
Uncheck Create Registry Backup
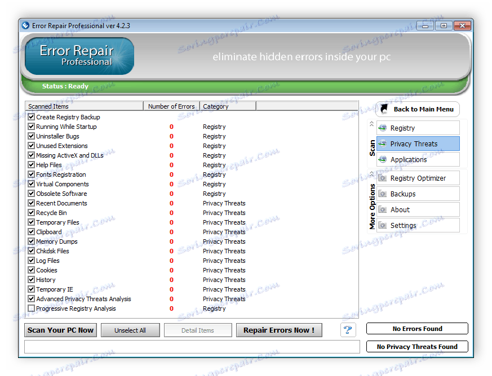pos(31,117)
